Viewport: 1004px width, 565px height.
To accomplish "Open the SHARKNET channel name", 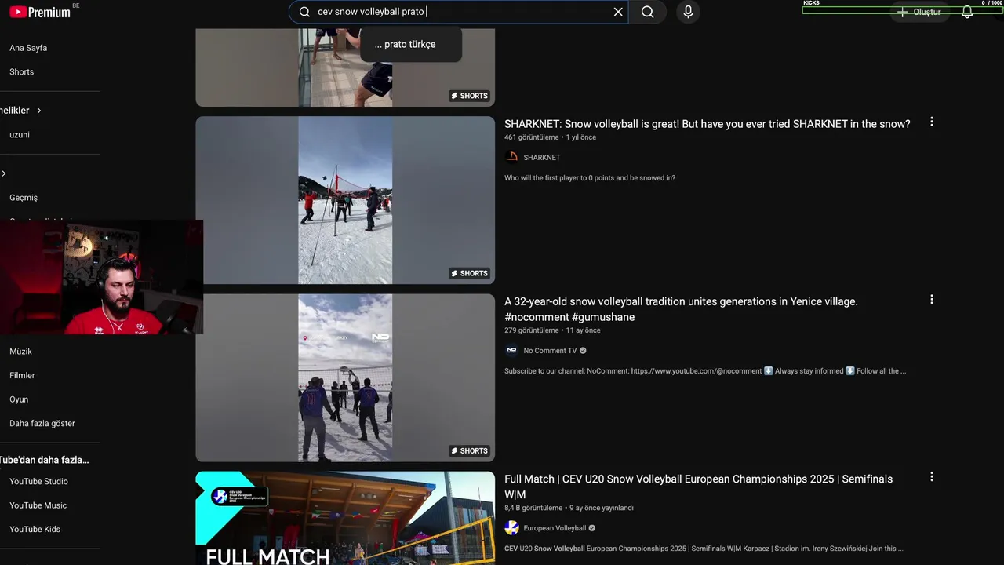I will pyautogui.click(x=542, y=158).
